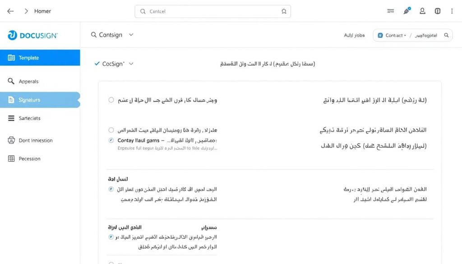Click the magnifier icon beside Contsign

(x=94, y=35)
